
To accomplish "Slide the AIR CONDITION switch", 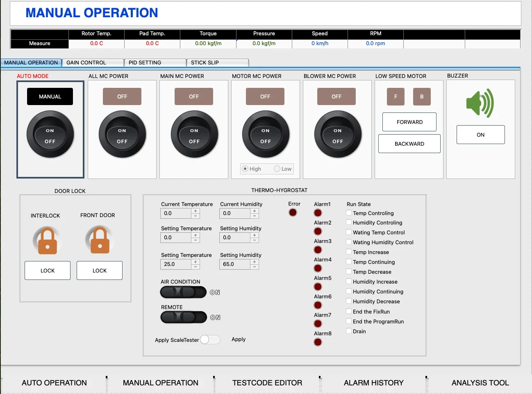I will (183, 292).
